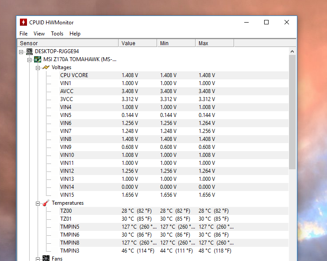
Task: Select the TMPIN6 temperature row
Action: [174, 235]
